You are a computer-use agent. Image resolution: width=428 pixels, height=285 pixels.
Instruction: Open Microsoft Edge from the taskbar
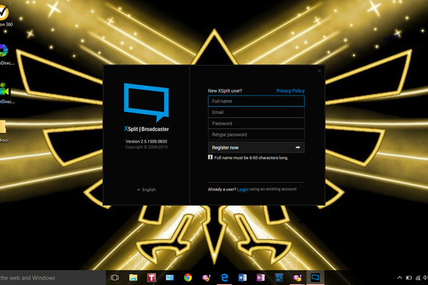[225, 278]
